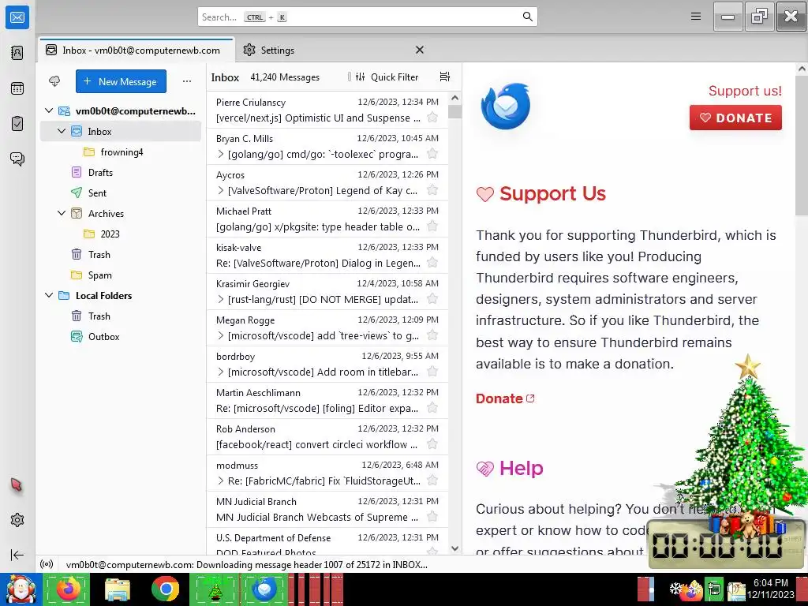
Task: Open File Explorer from the taskbar
Action: 117,589
